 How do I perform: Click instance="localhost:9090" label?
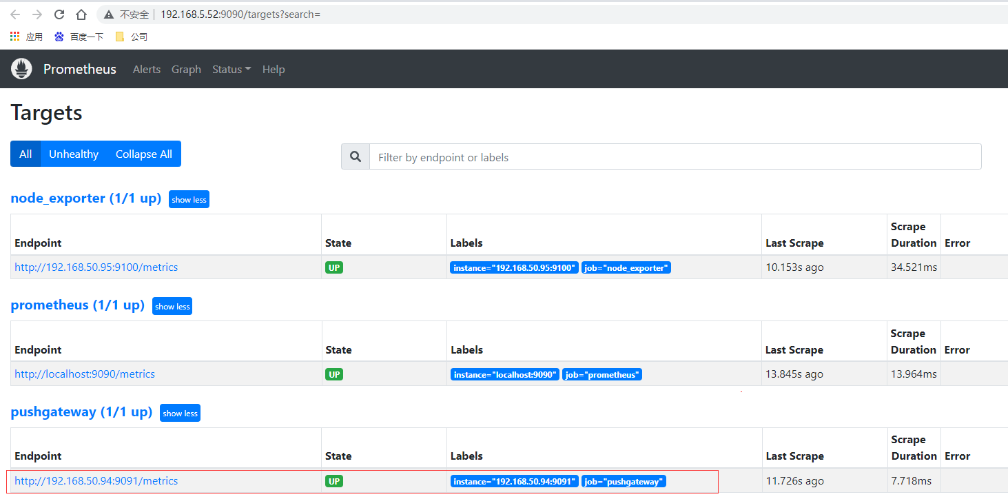coord(504,375)
